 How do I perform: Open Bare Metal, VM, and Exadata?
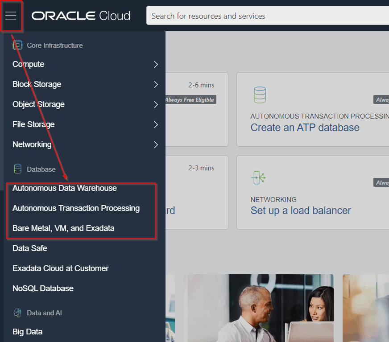coord(63,228)
